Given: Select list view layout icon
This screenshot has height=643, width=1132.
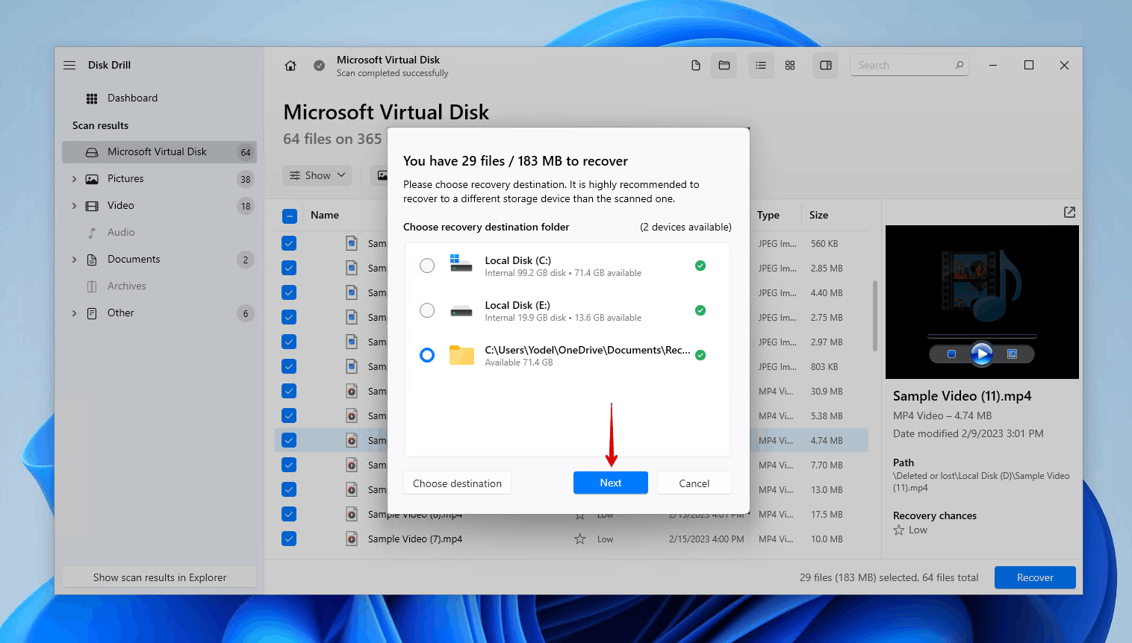Looking at the screenshot, I should 761,66.
